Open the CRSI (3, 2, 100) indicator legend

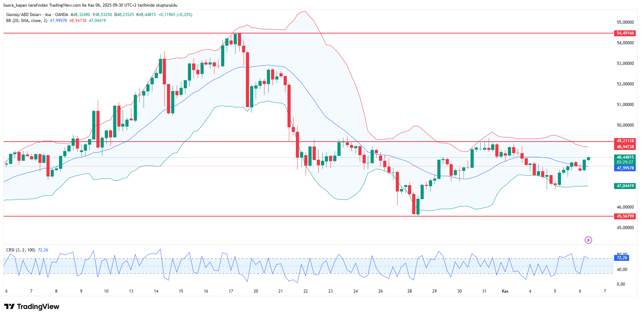[x=21, y=250]
